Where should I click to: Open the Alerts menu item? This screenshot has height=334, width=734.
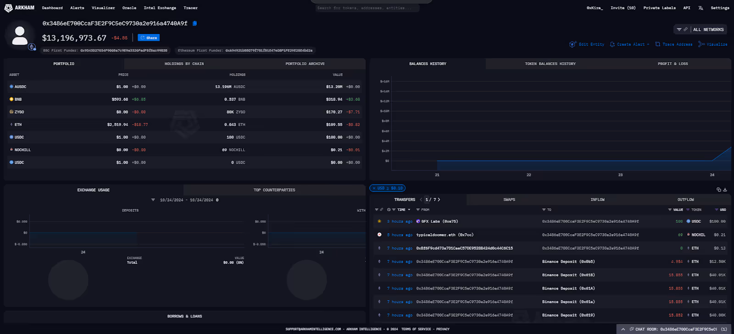point(77,8)
